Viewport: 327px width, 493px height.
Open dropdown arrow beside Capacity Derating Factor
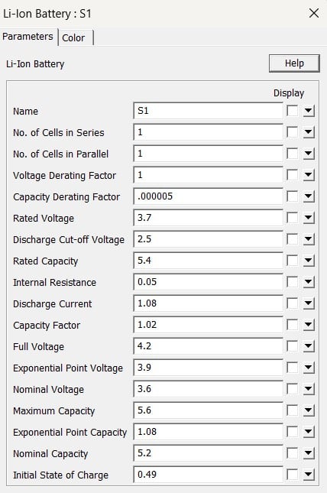309,196
